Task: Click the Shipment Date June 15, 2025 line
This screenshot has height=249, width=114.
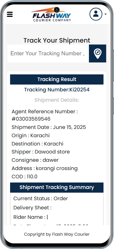Action: tap(49, 127)
